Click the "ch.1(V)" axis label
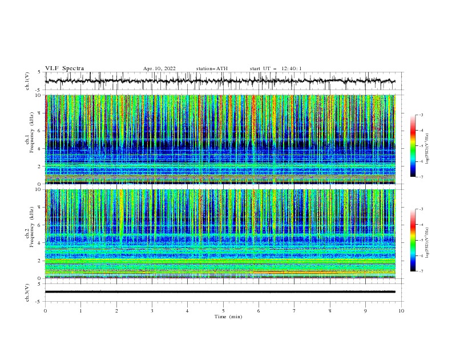Viewport: 452px width, 349px height. [x=27, y=81]
